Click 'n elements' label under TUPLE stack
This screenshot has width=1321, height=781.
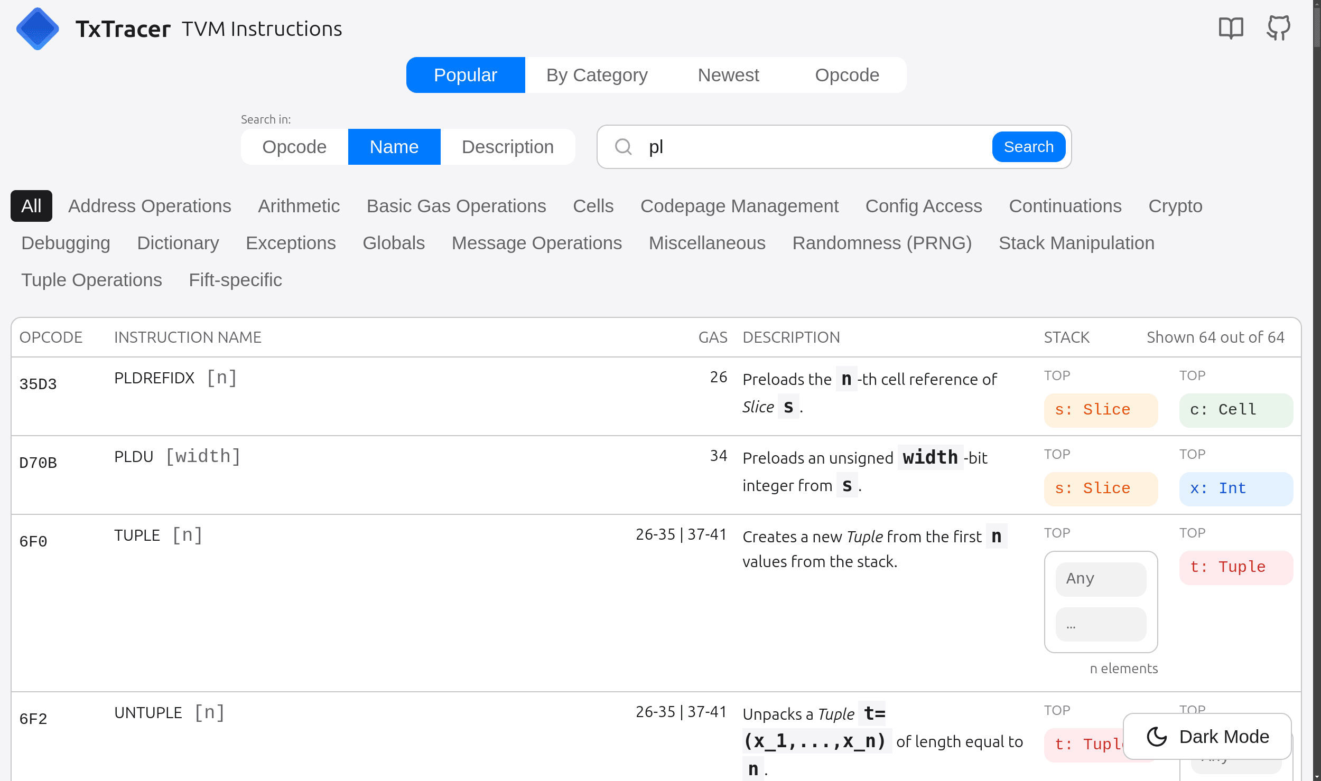point(1123,669)
